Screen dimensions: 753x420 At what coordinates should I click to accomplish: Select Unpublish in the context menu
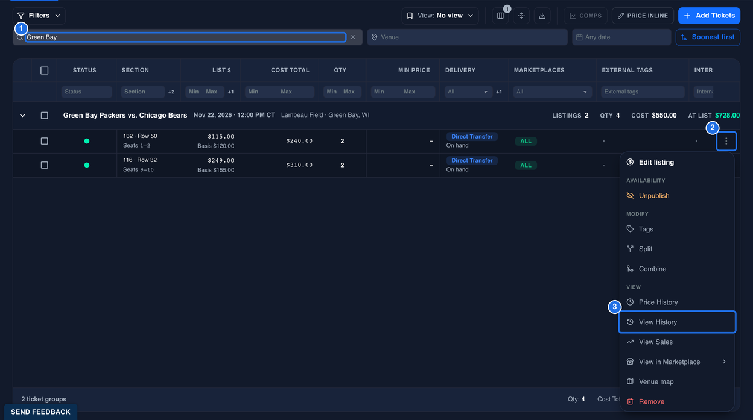point(677,196)
